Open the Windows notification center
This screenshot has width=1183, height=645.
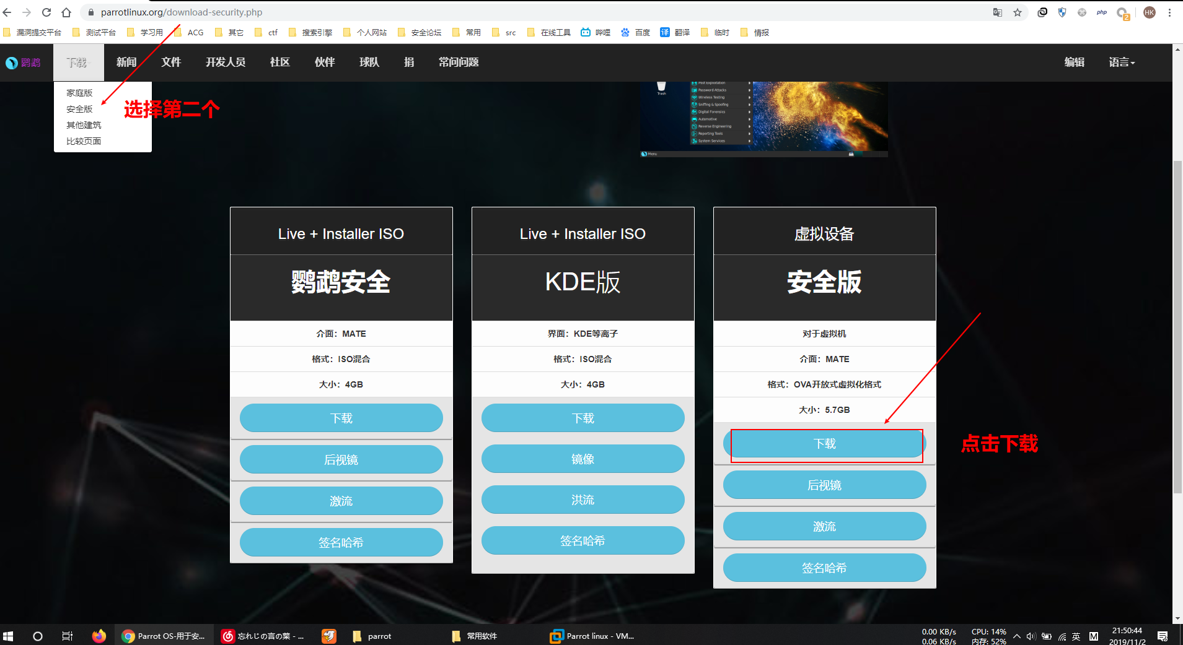(x=1164, y=636)
